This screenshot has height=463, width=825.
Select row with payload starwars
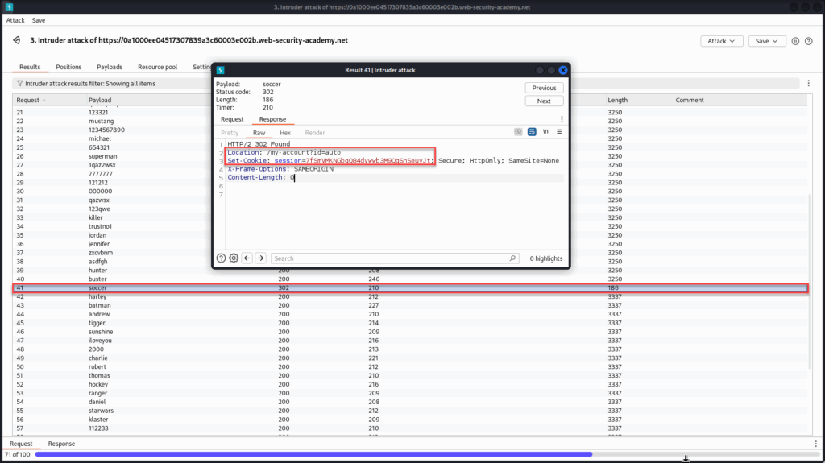click(410, 411)
